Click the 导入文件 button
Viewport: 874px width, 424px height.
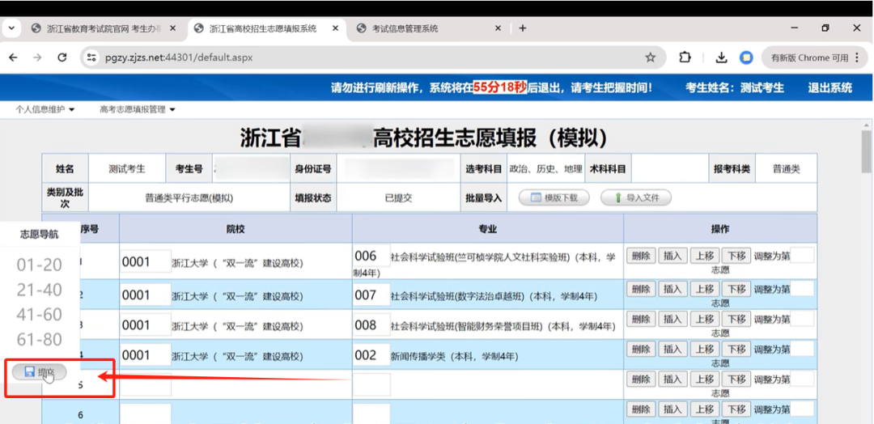click(x=636, y=197)
